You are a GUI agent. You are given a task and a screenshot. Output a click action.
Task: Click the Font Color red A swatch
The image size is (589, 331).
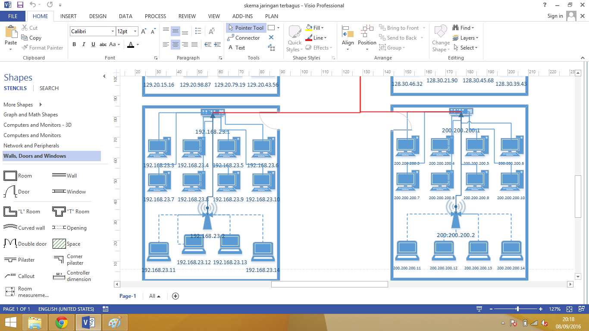(x=131, y=44)
